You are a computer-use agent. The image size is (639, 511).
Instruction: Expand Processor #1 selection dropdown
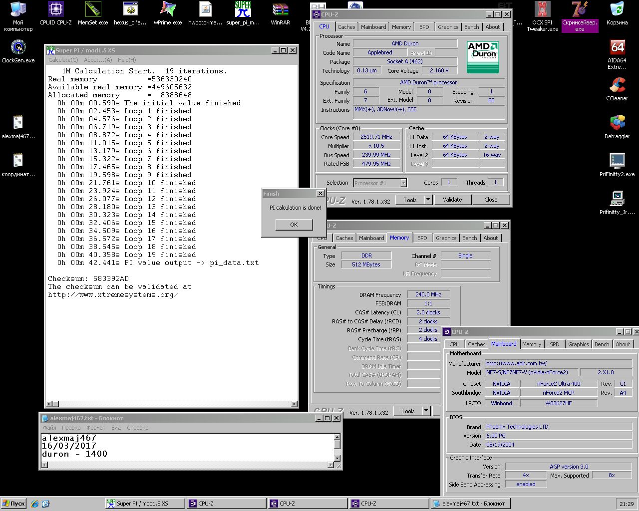403,183
